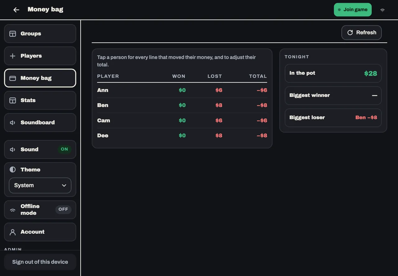398x276 pixels.
Task: Click the half-circle Theme icon
Action: pos(13,170)
